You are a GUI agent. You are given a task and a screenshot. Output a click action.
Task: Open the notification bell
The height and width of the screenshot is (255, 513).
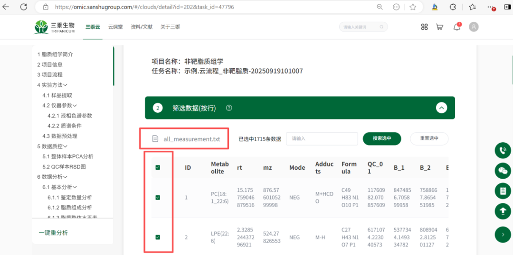point(457,27)
